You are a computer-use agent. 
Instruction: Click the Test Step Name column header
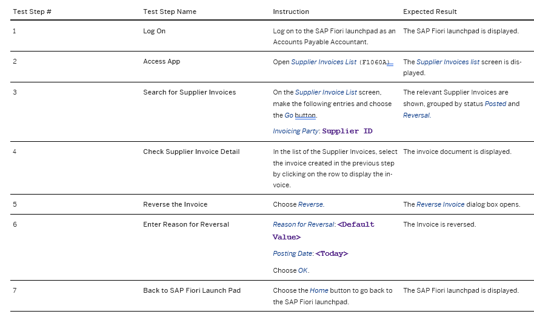coord(170,12)
